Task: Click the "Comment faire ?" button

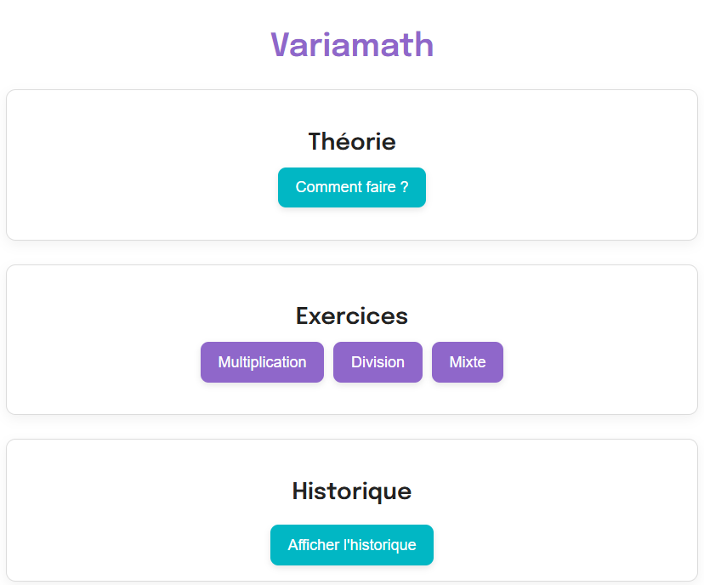Action: (351, 187)
